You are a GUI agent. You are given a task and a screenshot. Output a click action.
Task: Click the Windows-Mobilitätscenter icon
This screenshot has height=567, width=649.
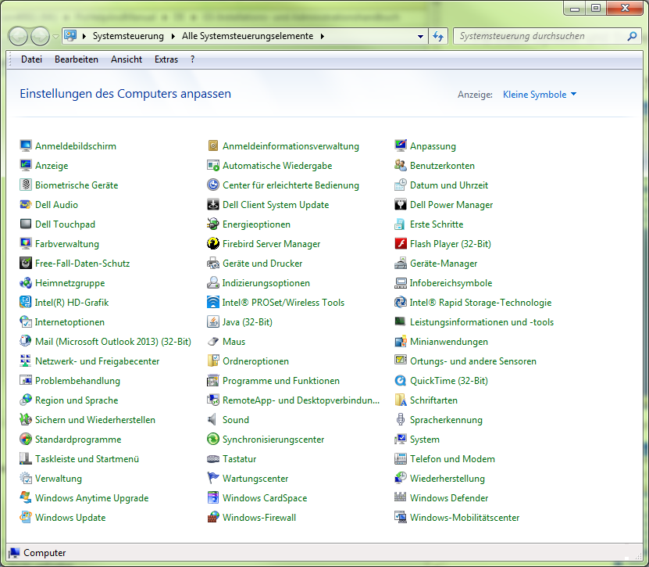click(x=400, y=517)
